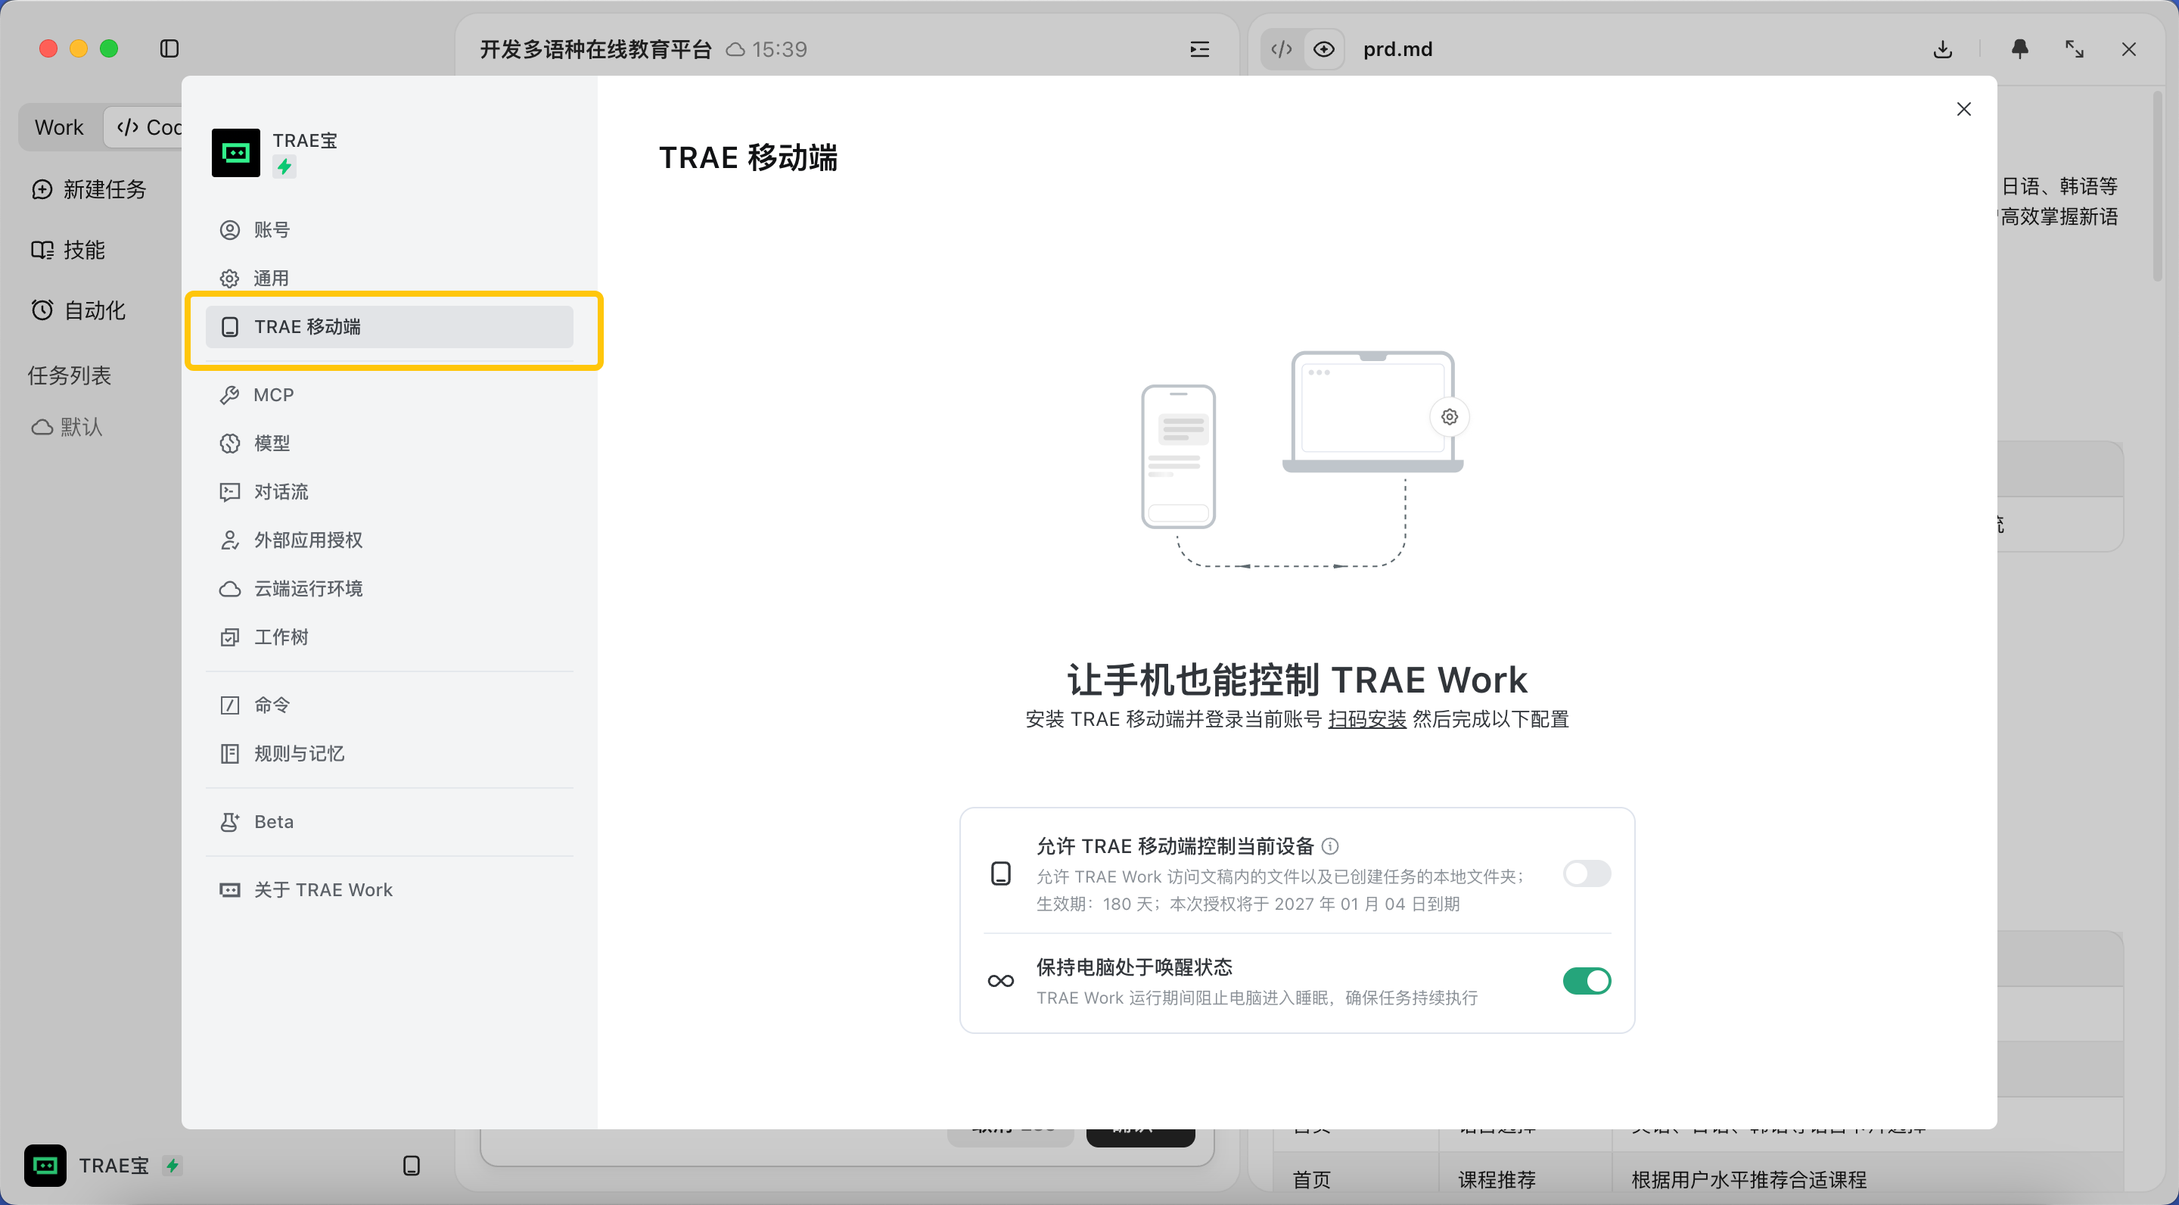This screenshot has width=2179, height=1205.
Task: Click TRAE宝 avatar in settings sidebar
Action: 236,152
